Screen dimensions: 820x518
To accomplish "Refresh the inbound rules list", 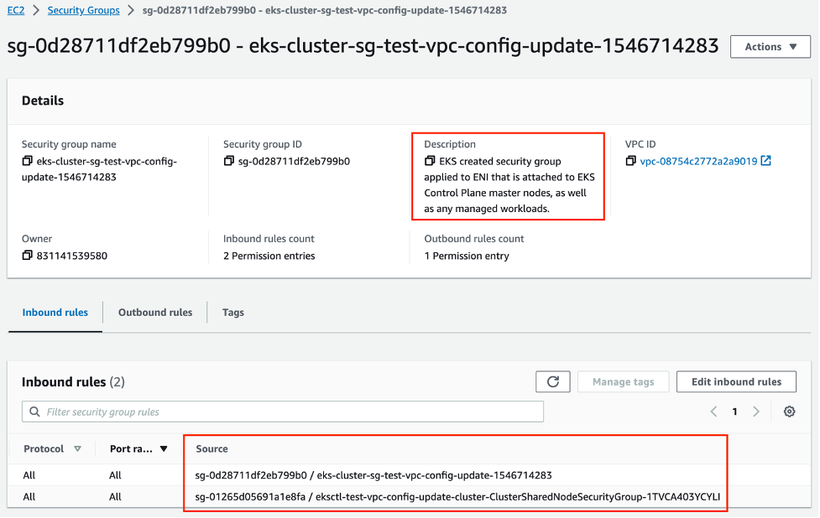I will pyautogui.click(x=552, y=381).
